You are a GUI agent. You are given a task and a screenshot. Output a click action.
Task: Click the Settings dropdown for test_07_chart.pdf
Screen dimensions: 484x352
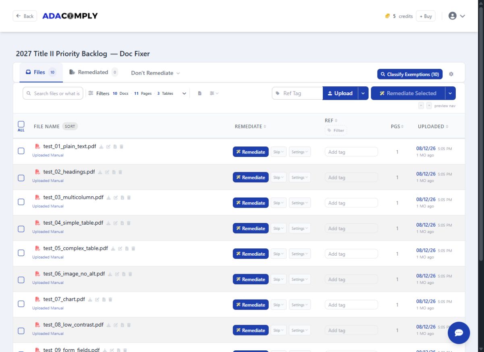coord(300,305)
